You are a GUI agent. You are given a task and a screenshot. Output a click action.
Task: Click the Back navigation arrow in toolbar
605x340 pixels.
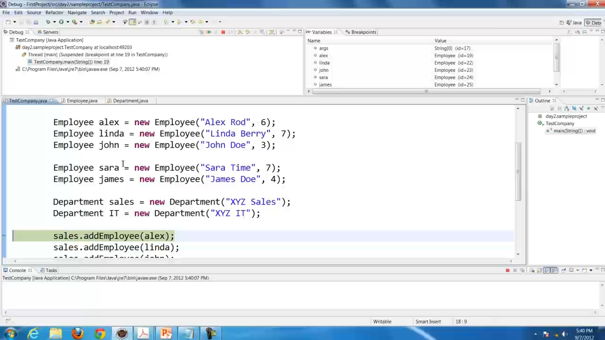click(x=200, y=22)
